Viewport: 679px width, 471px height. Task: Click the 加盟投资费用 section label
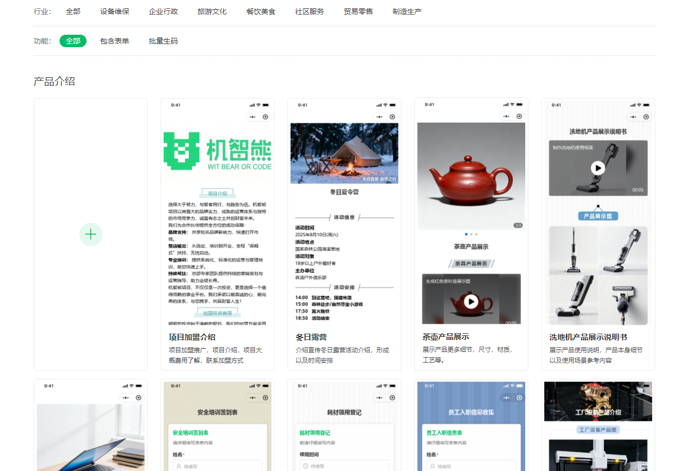coord(217,313)
